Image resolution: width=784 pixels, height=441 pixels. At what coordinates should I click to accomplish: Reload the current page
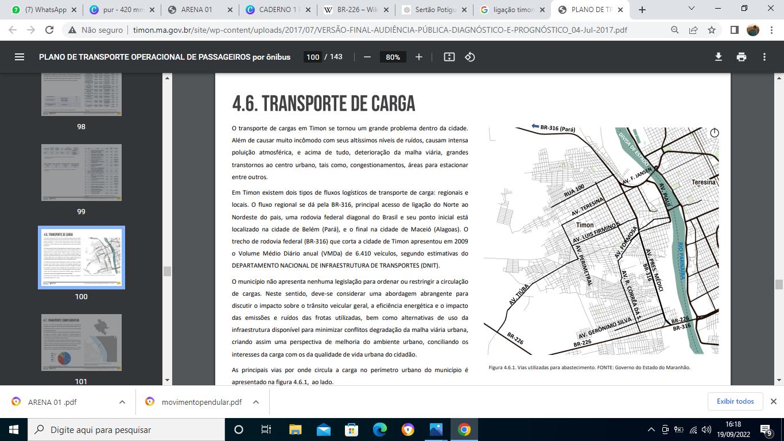[49, 30]
